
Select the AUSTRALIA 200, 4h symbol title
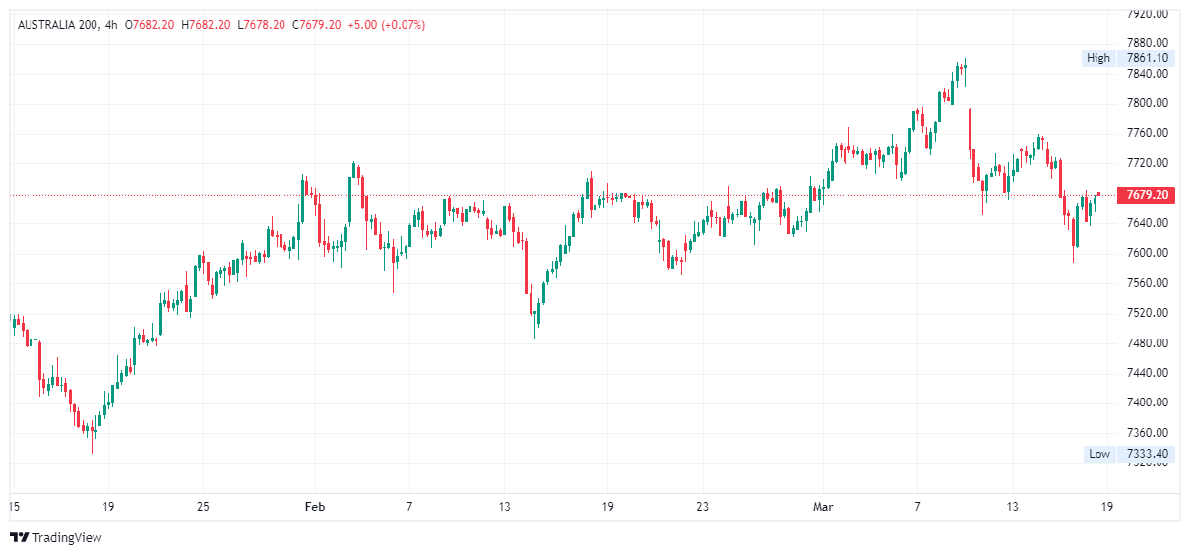pyautogui.click(x=71, y=25)
